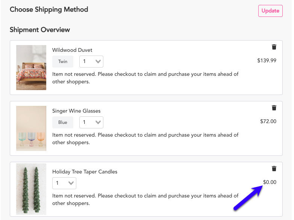Select the Twin size tag
The height and width of the screenshot is (220, 294).
[63, 62]
